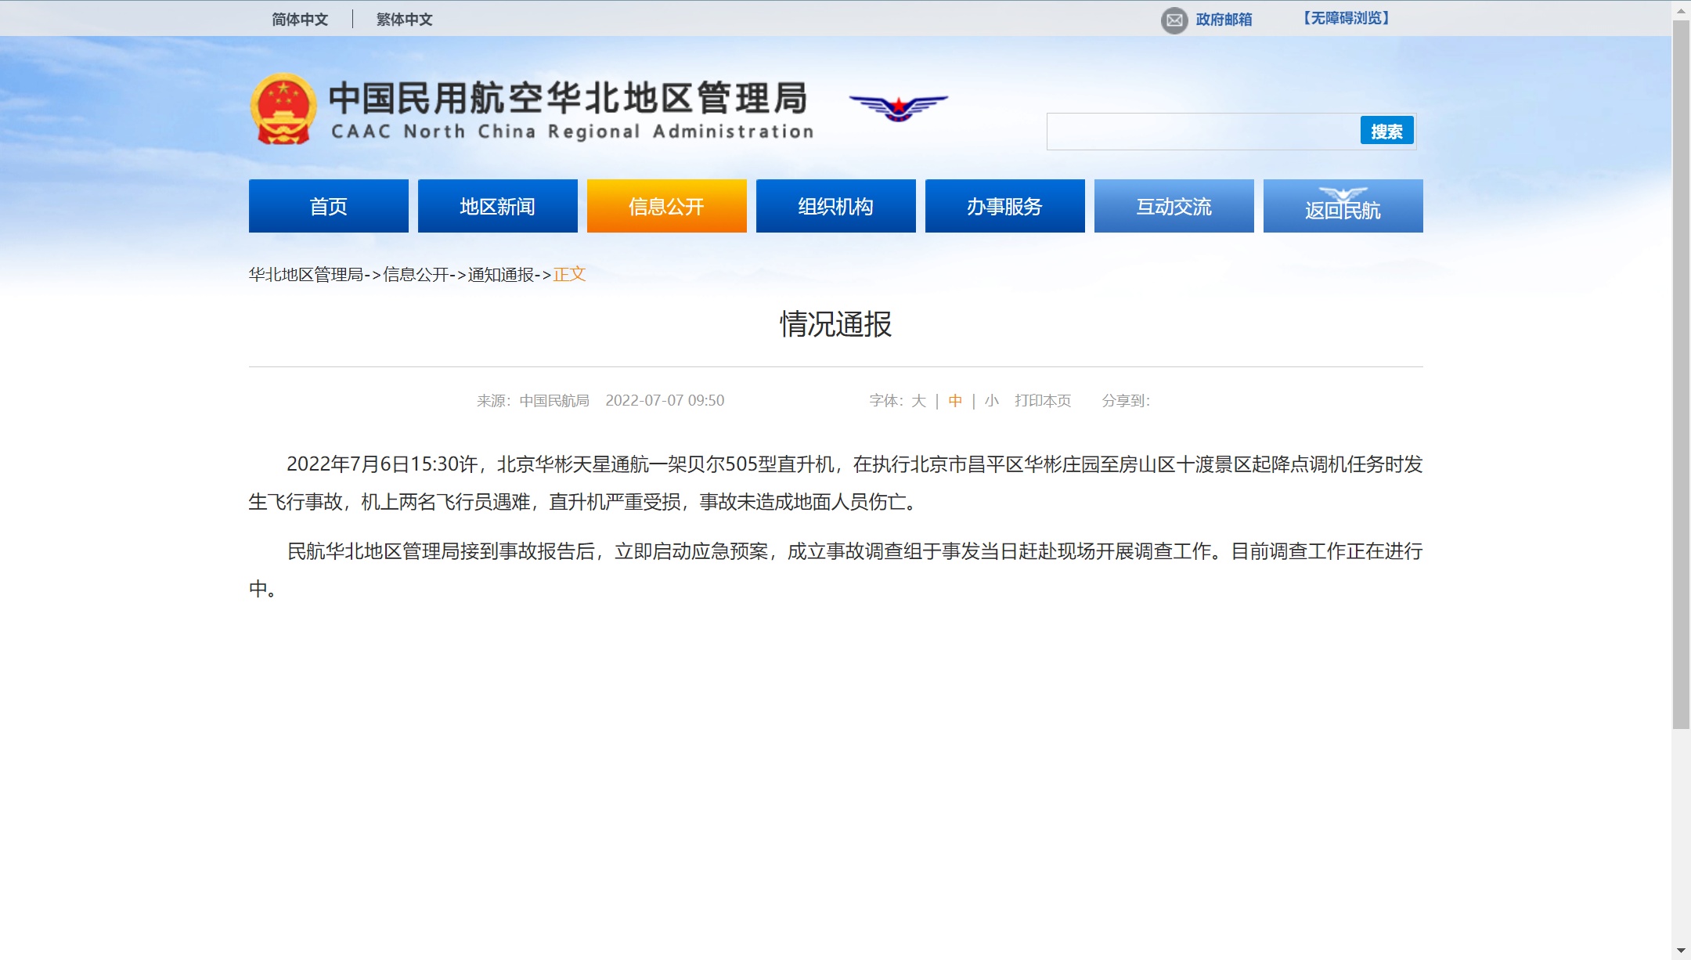Viewport: 1691px width, 960px height.
Task: Open the 地区新闻 regional news tab
Action: click(x=497, y=206)
